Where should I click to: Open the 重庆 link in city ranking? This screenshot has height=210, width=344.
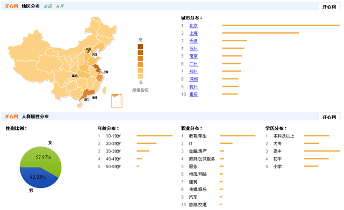pyautogui.click(x=193, y=95)
